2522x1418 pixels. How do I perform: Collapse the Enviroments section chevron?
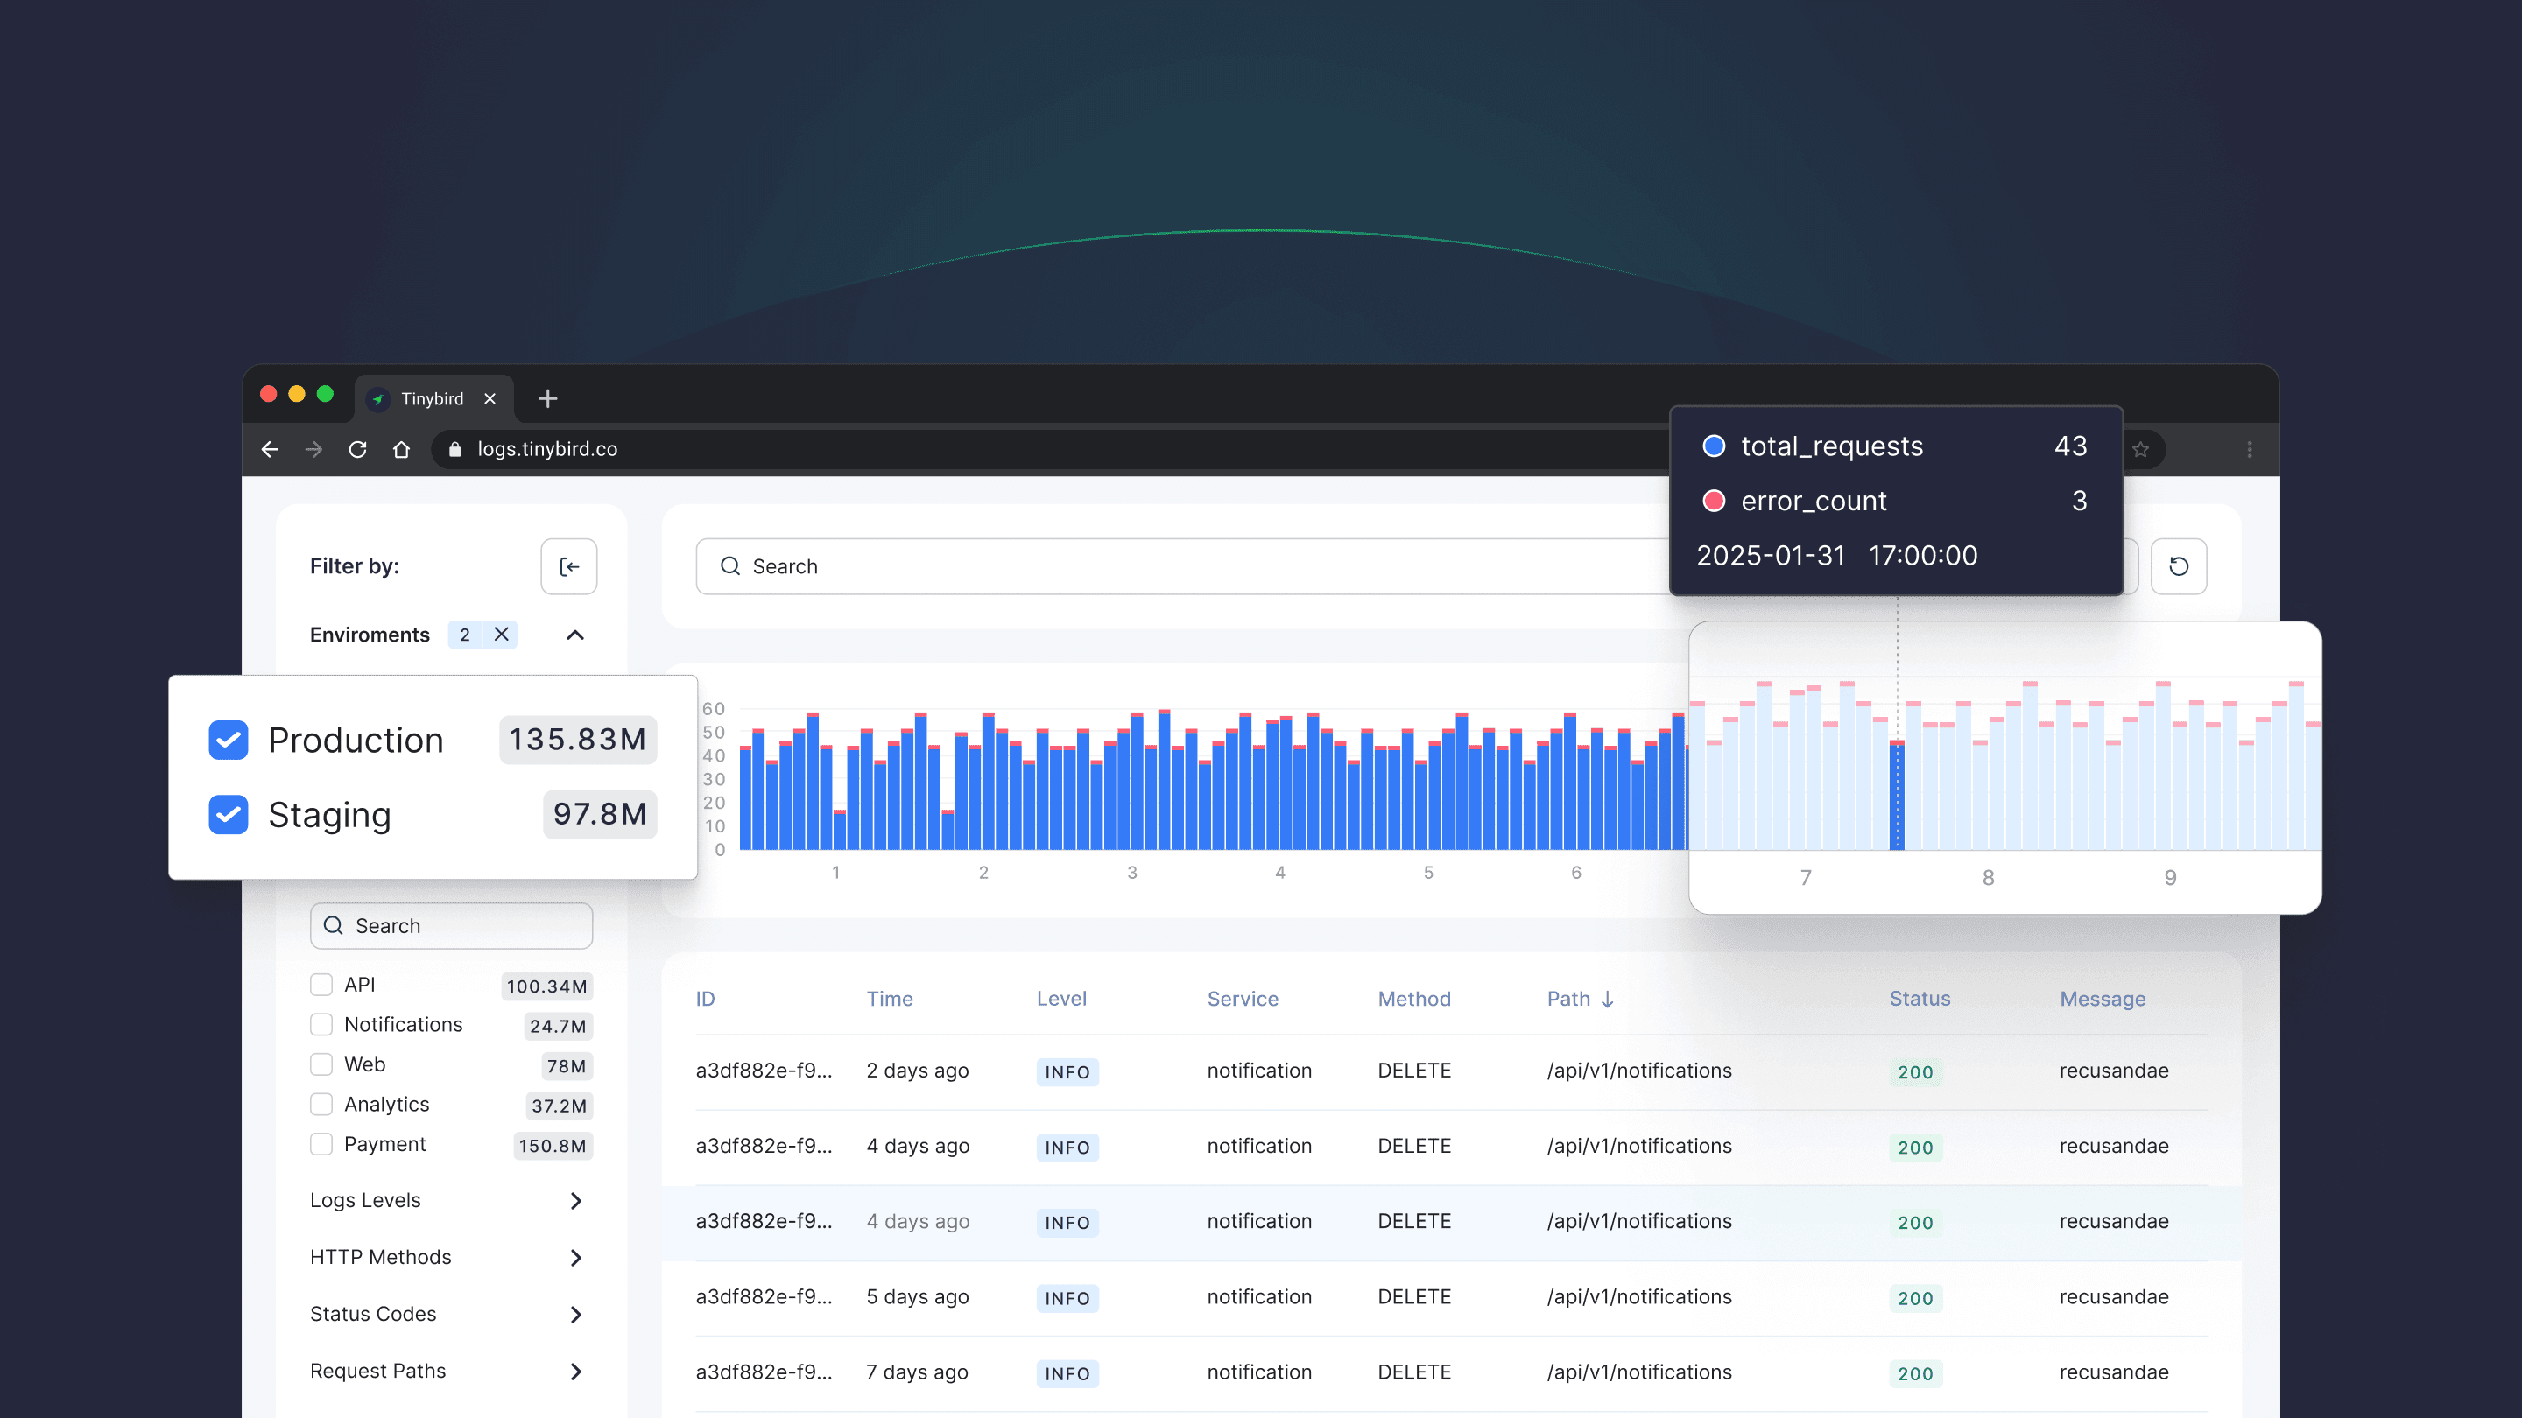point(575,635)
